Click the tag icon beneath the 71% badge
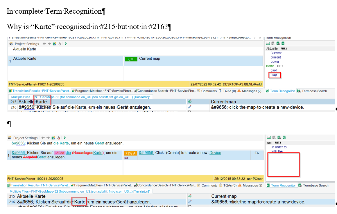The height and width of the screenshot is (214, 337). click(x=126, y=158)
